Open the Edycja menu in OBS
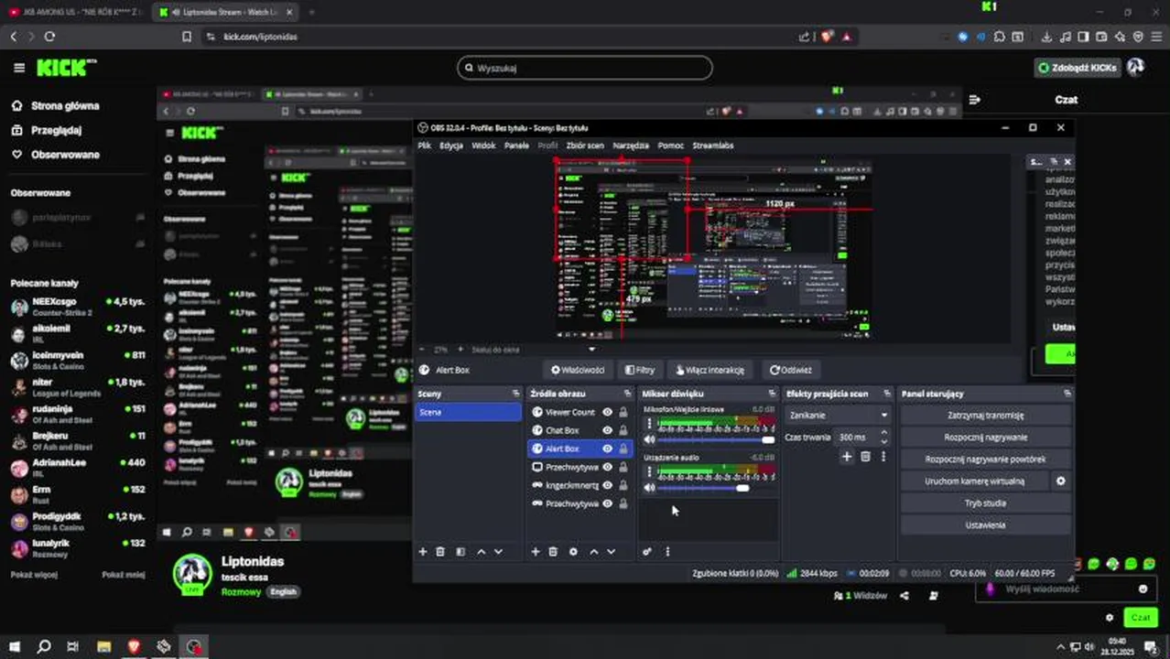The image size is (1170, 659). tap(451, 146)
